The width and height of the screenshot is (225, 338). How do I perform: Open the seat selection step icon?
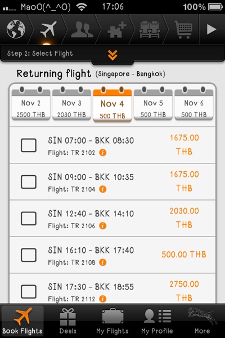coord(150,29)
